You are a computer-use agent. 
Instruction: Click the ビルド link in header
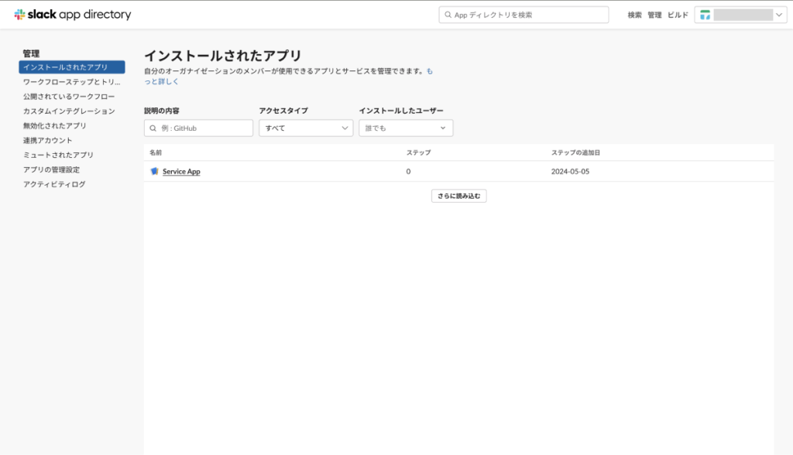pyautogui.click(x=678, y=15)
